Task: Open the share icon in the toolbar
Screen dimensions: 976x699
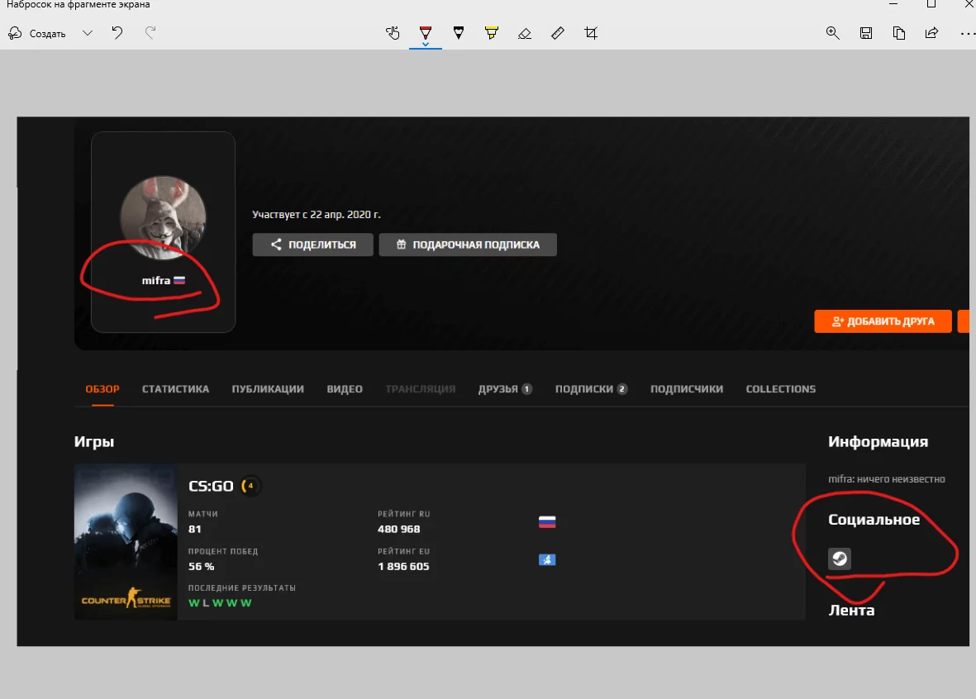Action: point(931,33)
